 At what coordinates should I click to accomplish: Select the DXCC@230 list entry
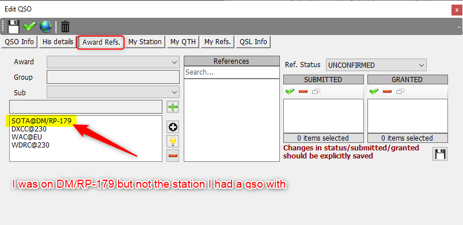tap(29, 129)
